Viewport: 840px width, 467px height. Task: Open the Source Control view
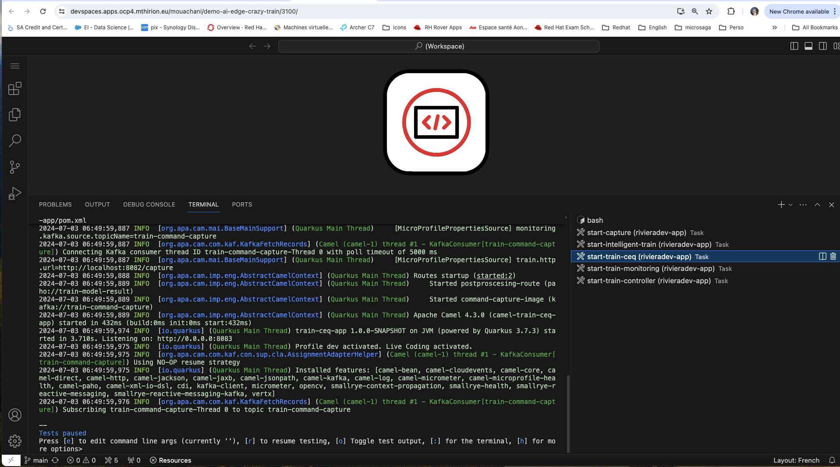coord(14,167)
